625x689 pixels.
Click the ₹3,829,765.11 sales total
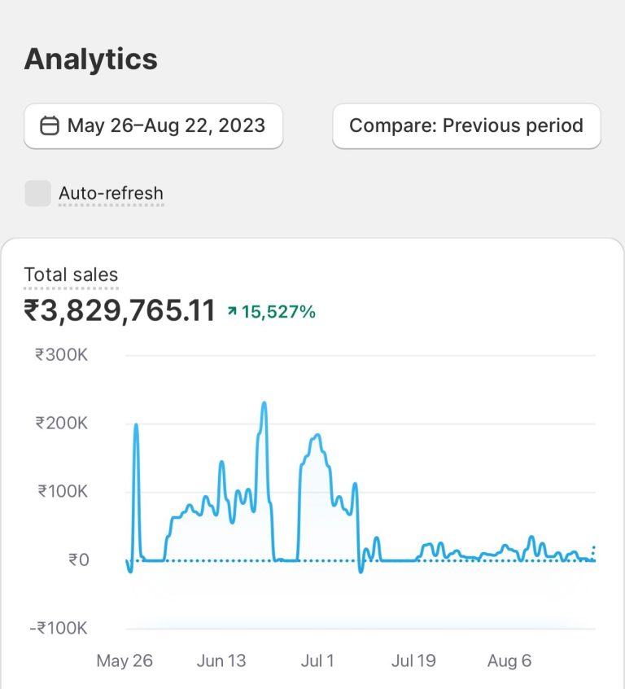click(x=120, y=311)
